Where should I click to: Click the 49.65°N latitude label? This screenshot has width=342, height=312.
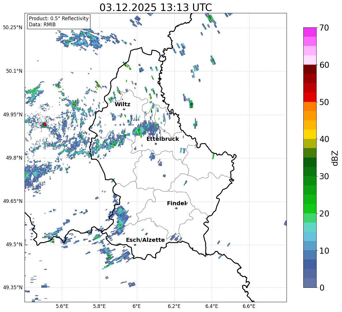click(13, 201)
